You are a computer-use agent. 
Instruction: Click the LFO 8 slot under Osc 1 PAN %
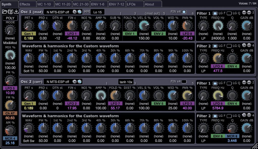[187, 34]
